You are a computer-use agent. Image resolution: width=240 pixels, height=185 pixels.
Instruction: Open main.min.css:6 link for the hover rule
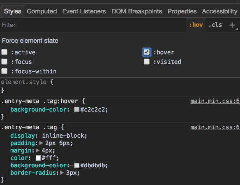(215, 101)
